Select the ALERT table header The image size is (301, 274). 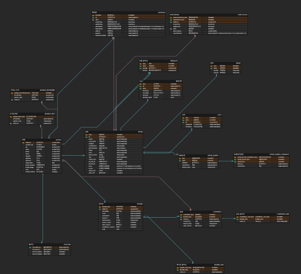coord(226,63)
